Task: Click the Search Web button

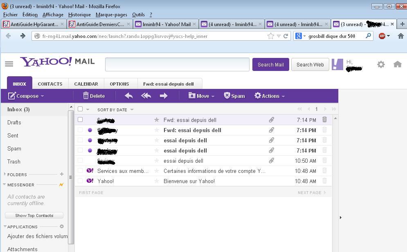Action: point(310,64)
